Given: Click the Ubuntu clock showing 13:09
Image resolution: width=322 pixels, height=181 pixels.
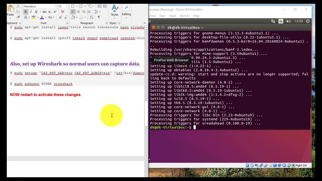Looking at the screenshot, I should click(x=299, y=21).
